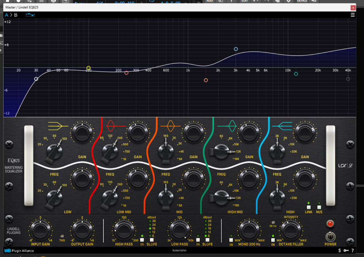Select the blue high band node at 3k

pyautogui.click(x=236, y=49)
